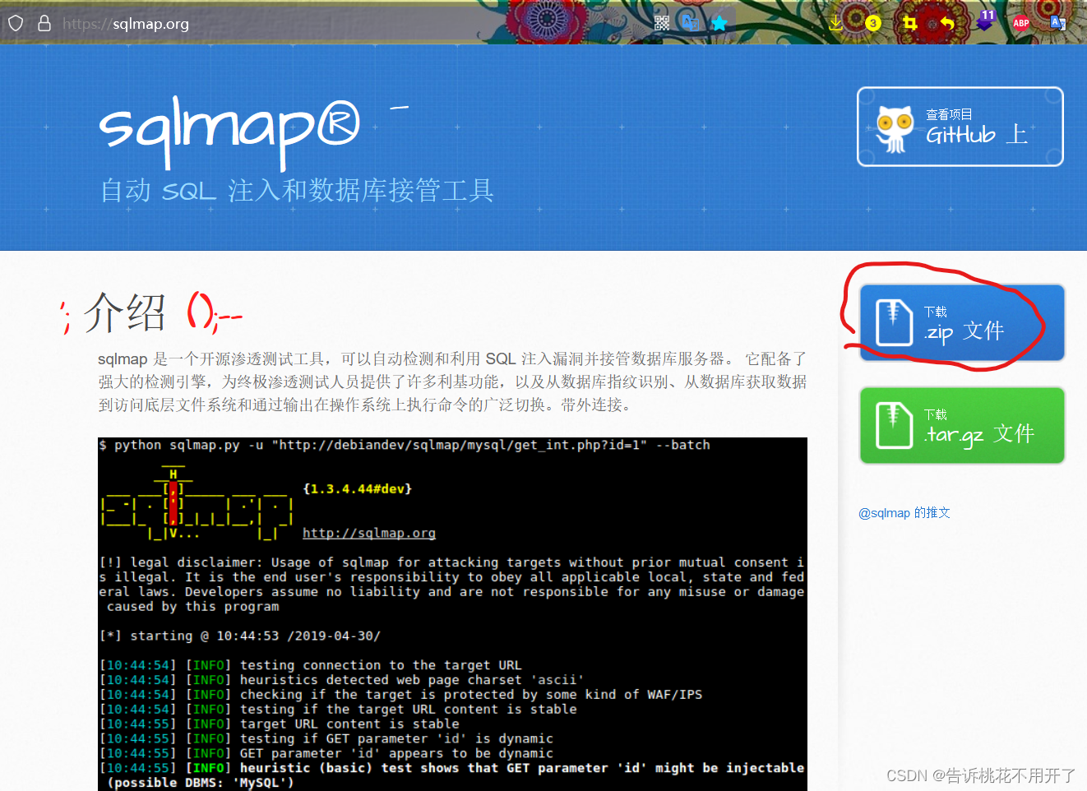Open the yellow downloads arrow icon

click(835, 22)
